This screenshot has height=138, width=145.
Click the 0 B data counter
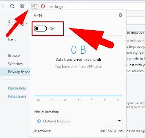(78, 50)
